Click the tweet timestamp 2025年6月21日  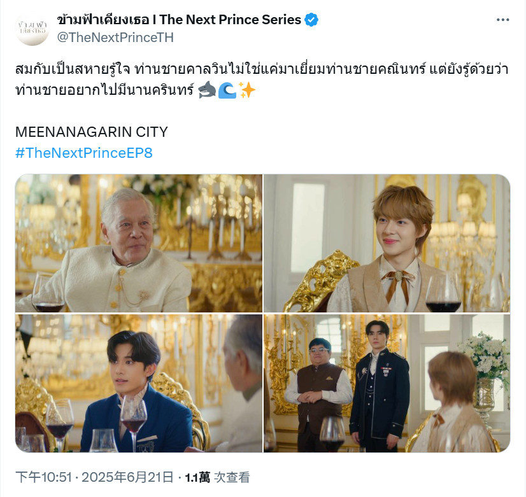127,477
